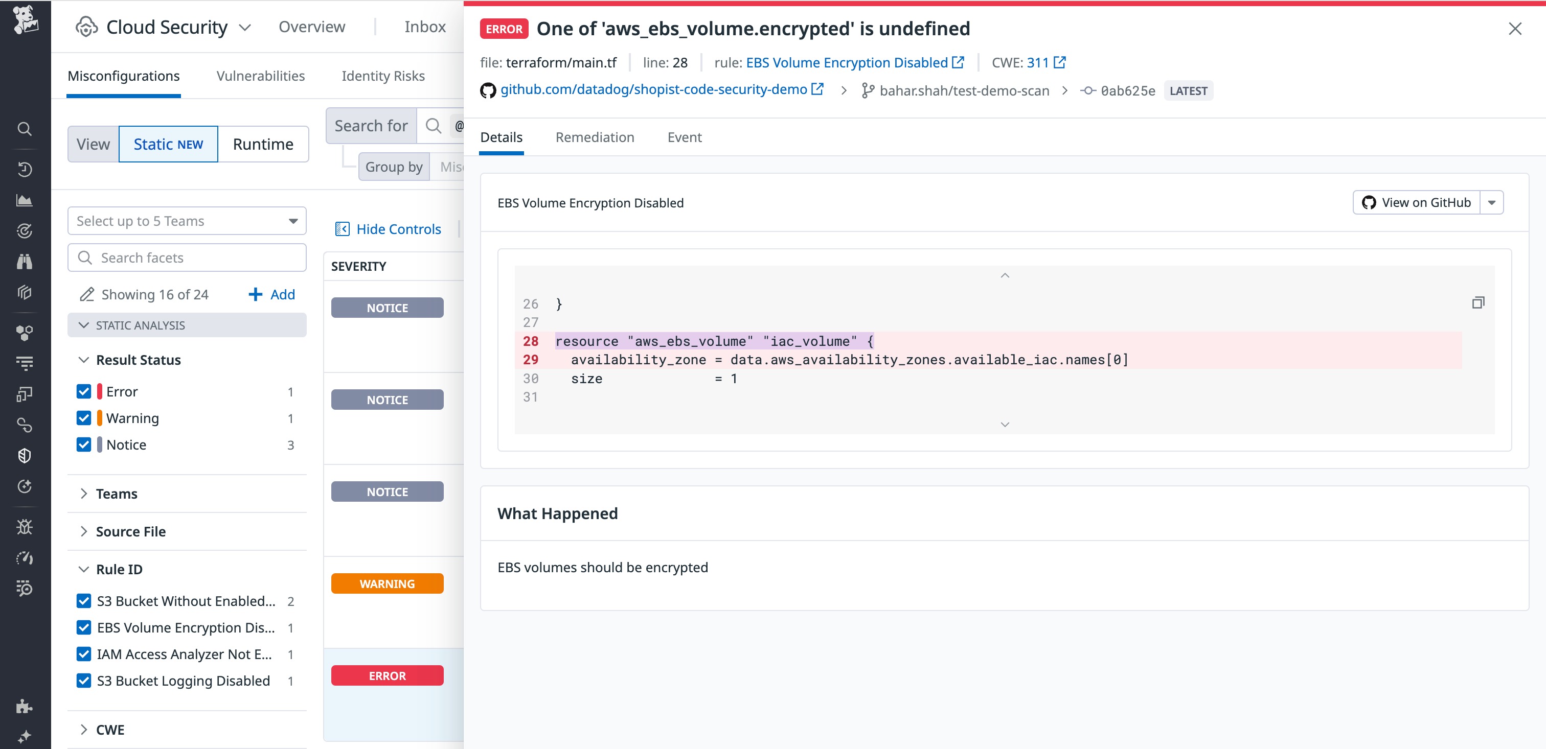Open the search icon in the left sidebar

click(25, 129)
